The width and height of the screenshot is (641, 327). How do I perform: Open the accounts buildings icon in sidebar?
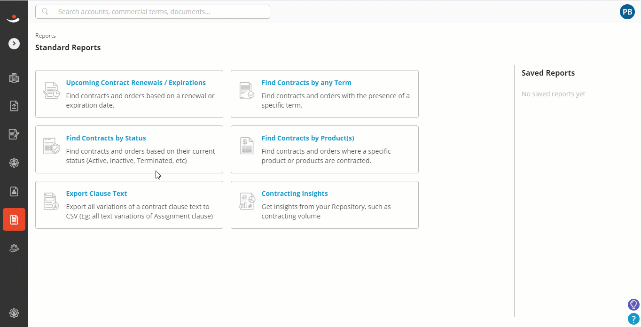(x=14, y=78)
